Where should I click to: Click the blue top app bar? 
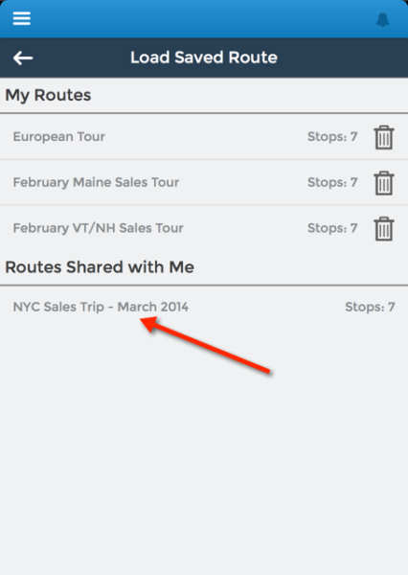pos(204,19)
